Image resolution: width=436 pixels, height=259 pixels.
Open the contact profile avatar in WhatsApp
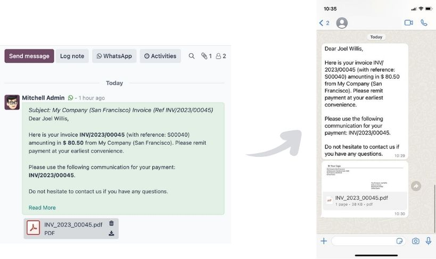pos(342,23)
